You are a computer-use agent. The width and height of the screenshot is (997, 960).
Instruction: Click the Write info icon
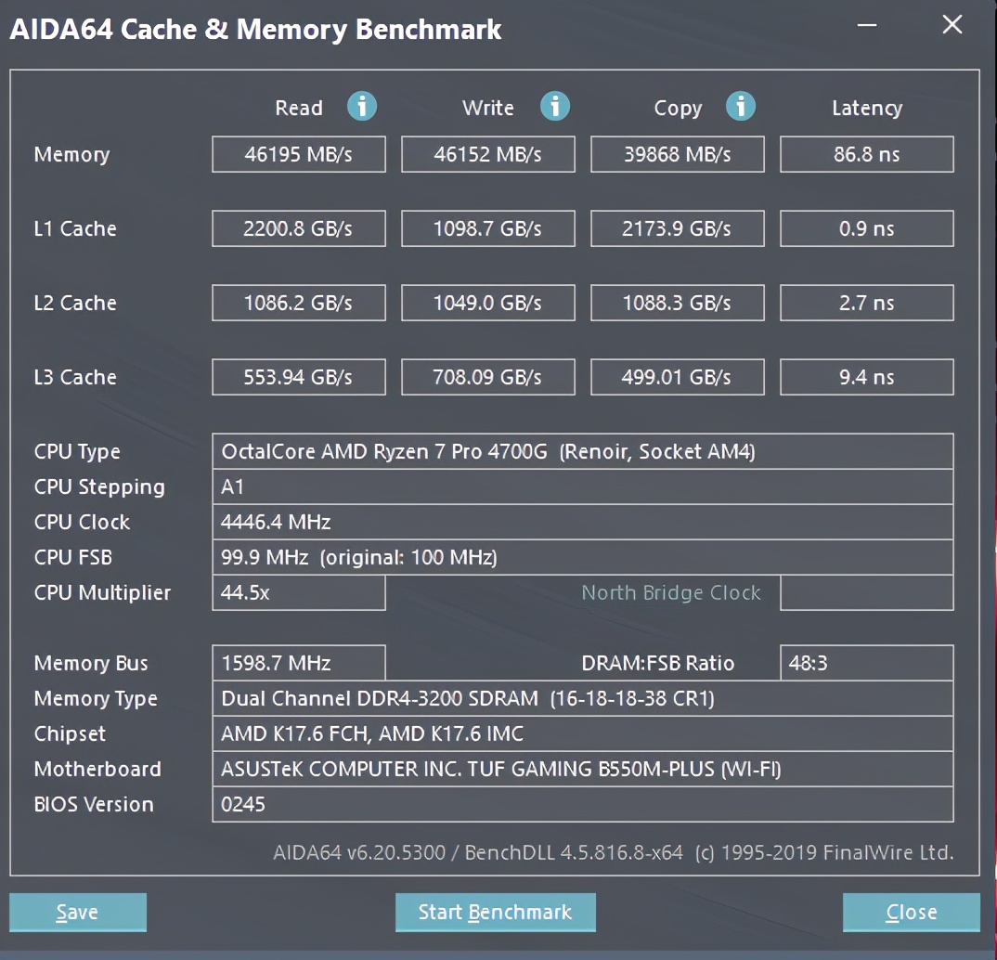pos(555,106)
